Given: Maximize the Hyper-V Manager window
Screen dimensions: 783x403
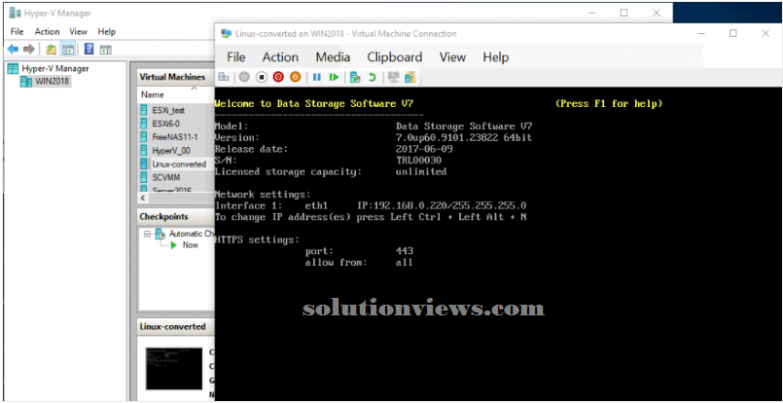Looking at the screenshot, I should [623, 13].
